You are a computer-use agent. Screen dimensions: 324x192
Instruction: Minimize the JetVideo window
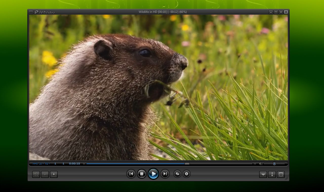(x=271, y=12)
